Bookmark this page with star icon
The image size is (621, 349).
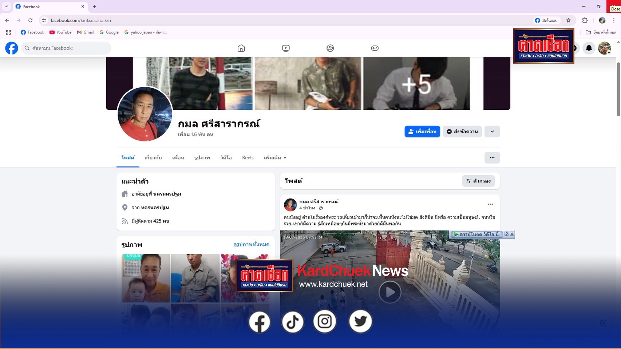(x=569, y=20)
